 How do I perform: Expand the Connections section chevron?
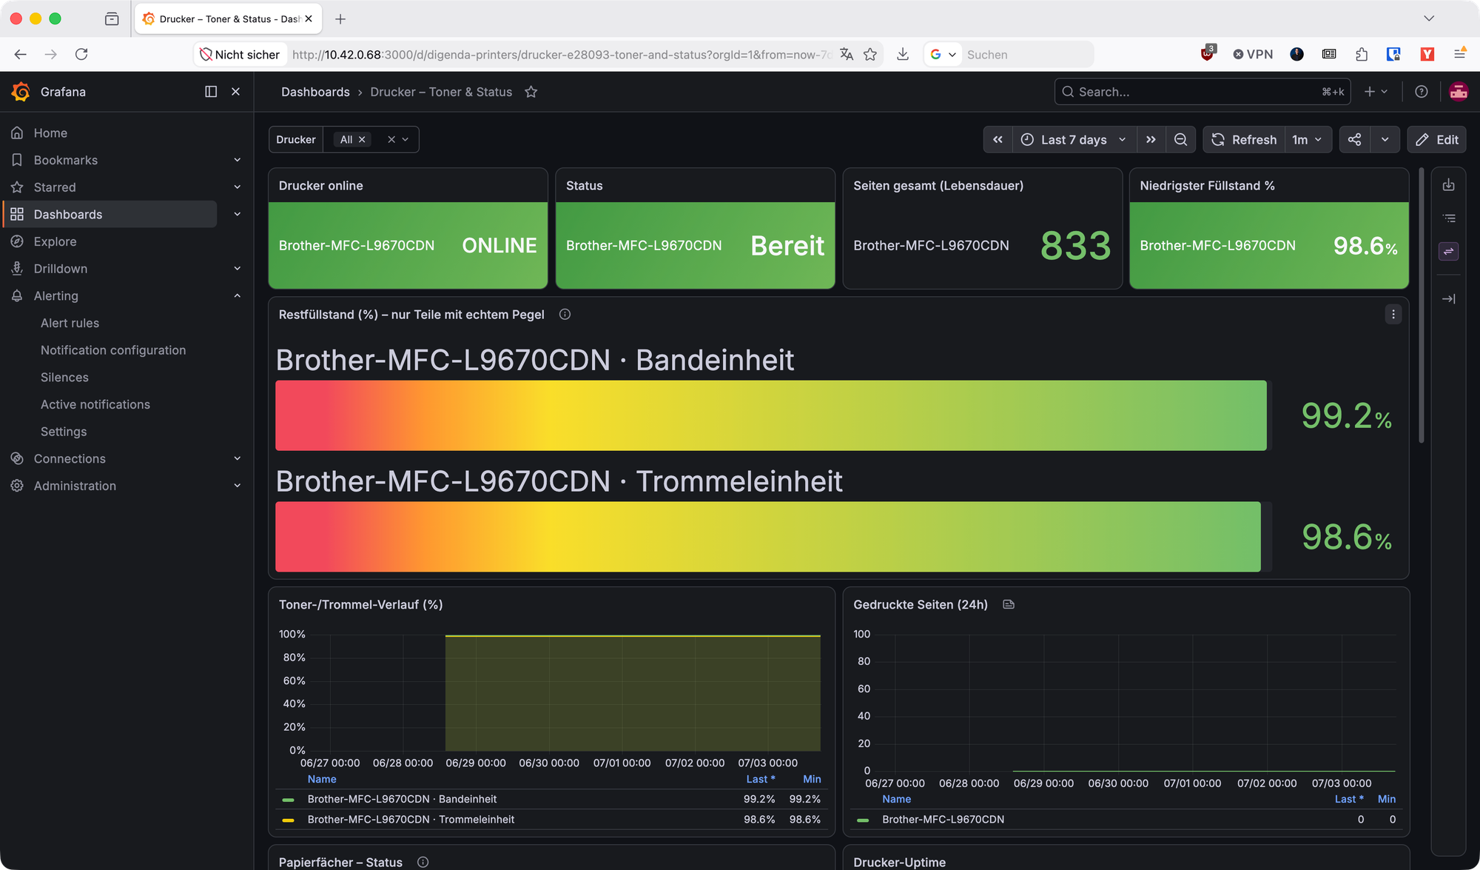click(x=238, y=459)
